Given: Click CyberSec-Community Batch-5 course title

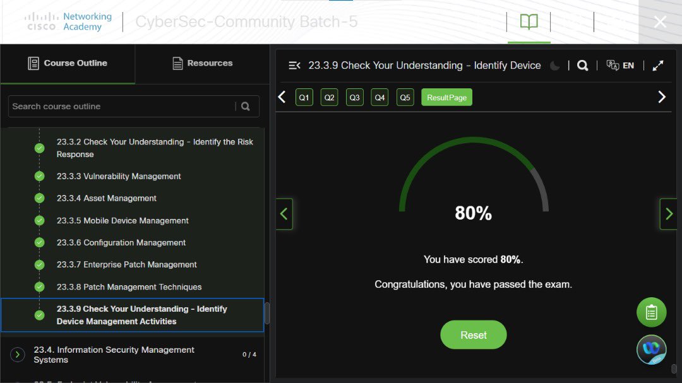Looking at the screenshot, I should pyautogui.click(x=246, y=21).
